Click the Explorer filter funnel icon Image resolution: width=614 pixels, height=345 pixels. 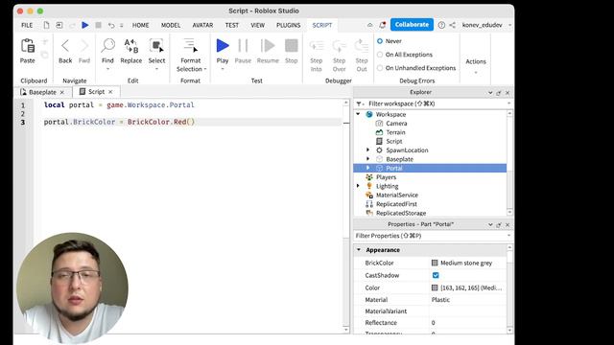tap(359, 103)
